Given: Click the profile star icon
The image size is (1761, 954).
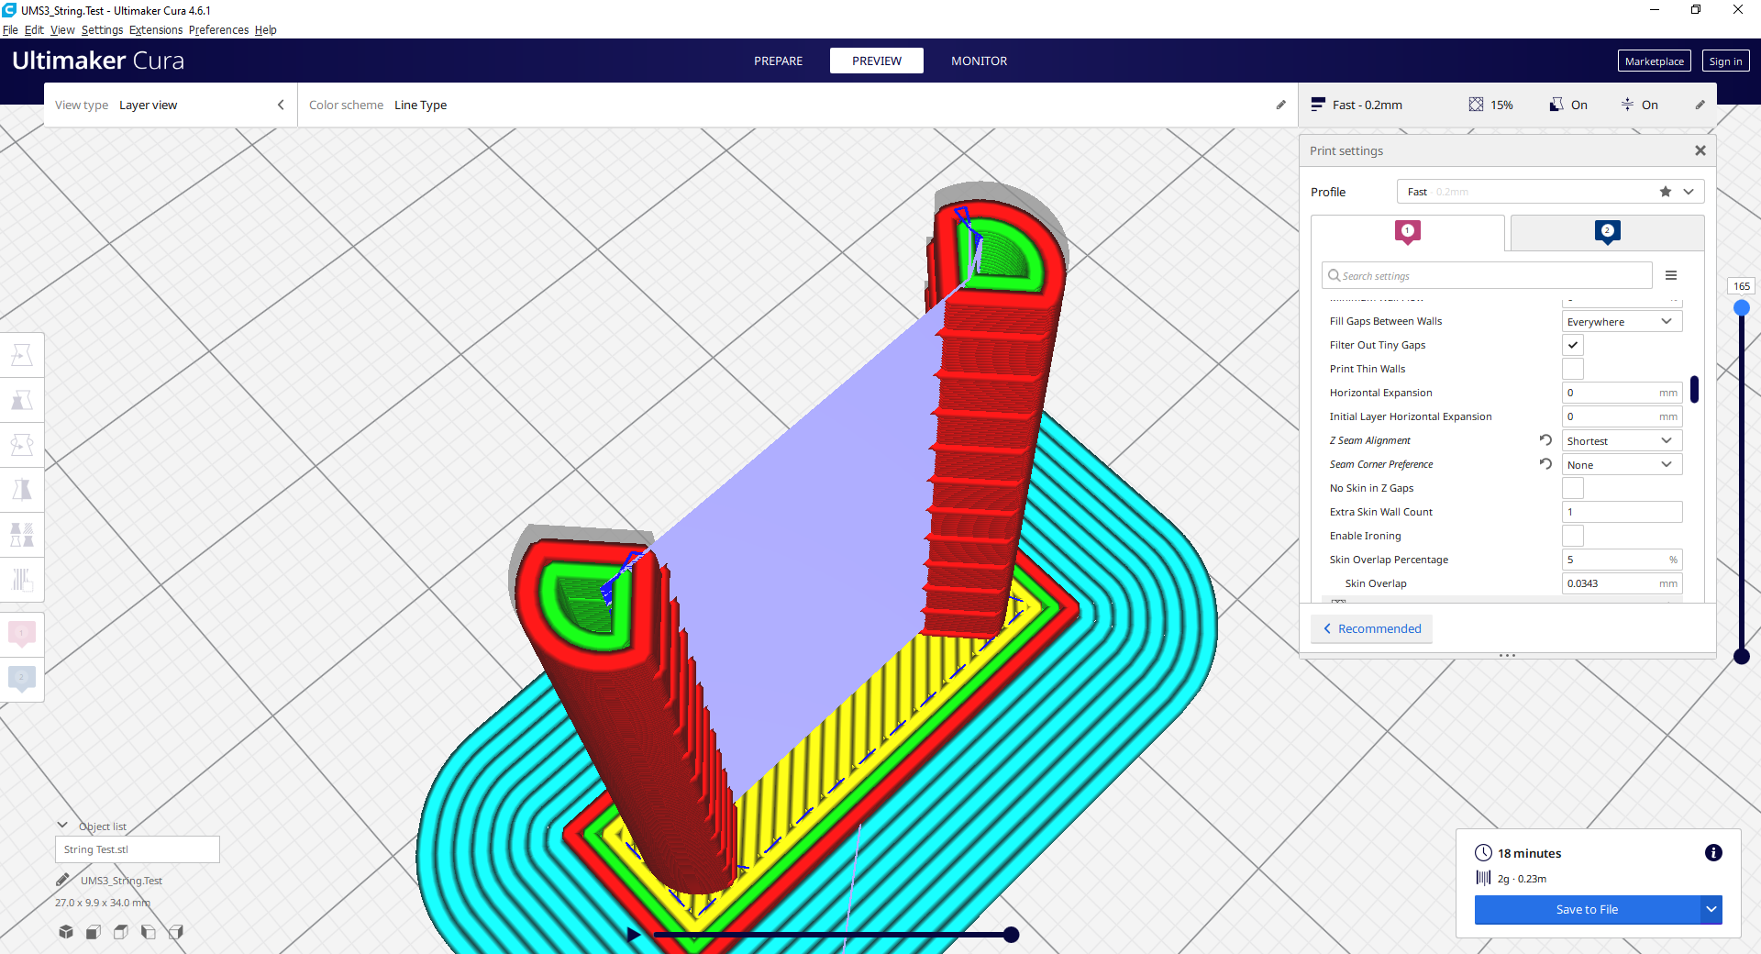Looking at the screenshot, I should click(x=1666, y=192).
